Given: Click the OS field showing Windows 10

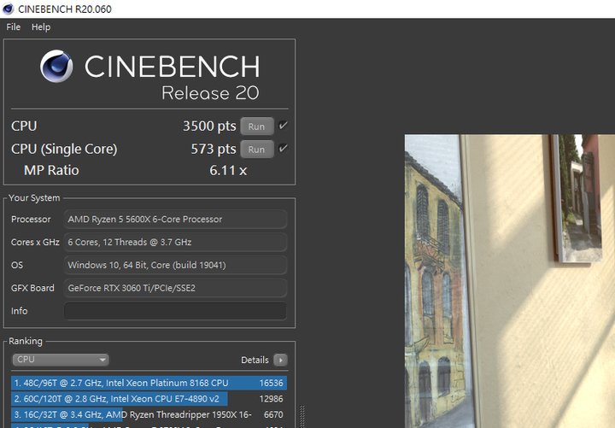Looking at the screenshot, I should click(175, 265).
